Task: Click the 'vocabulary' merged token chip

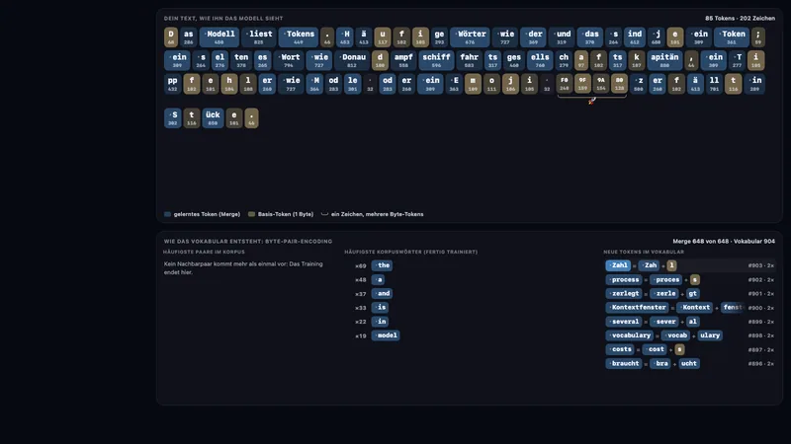Action: (630, 335)
